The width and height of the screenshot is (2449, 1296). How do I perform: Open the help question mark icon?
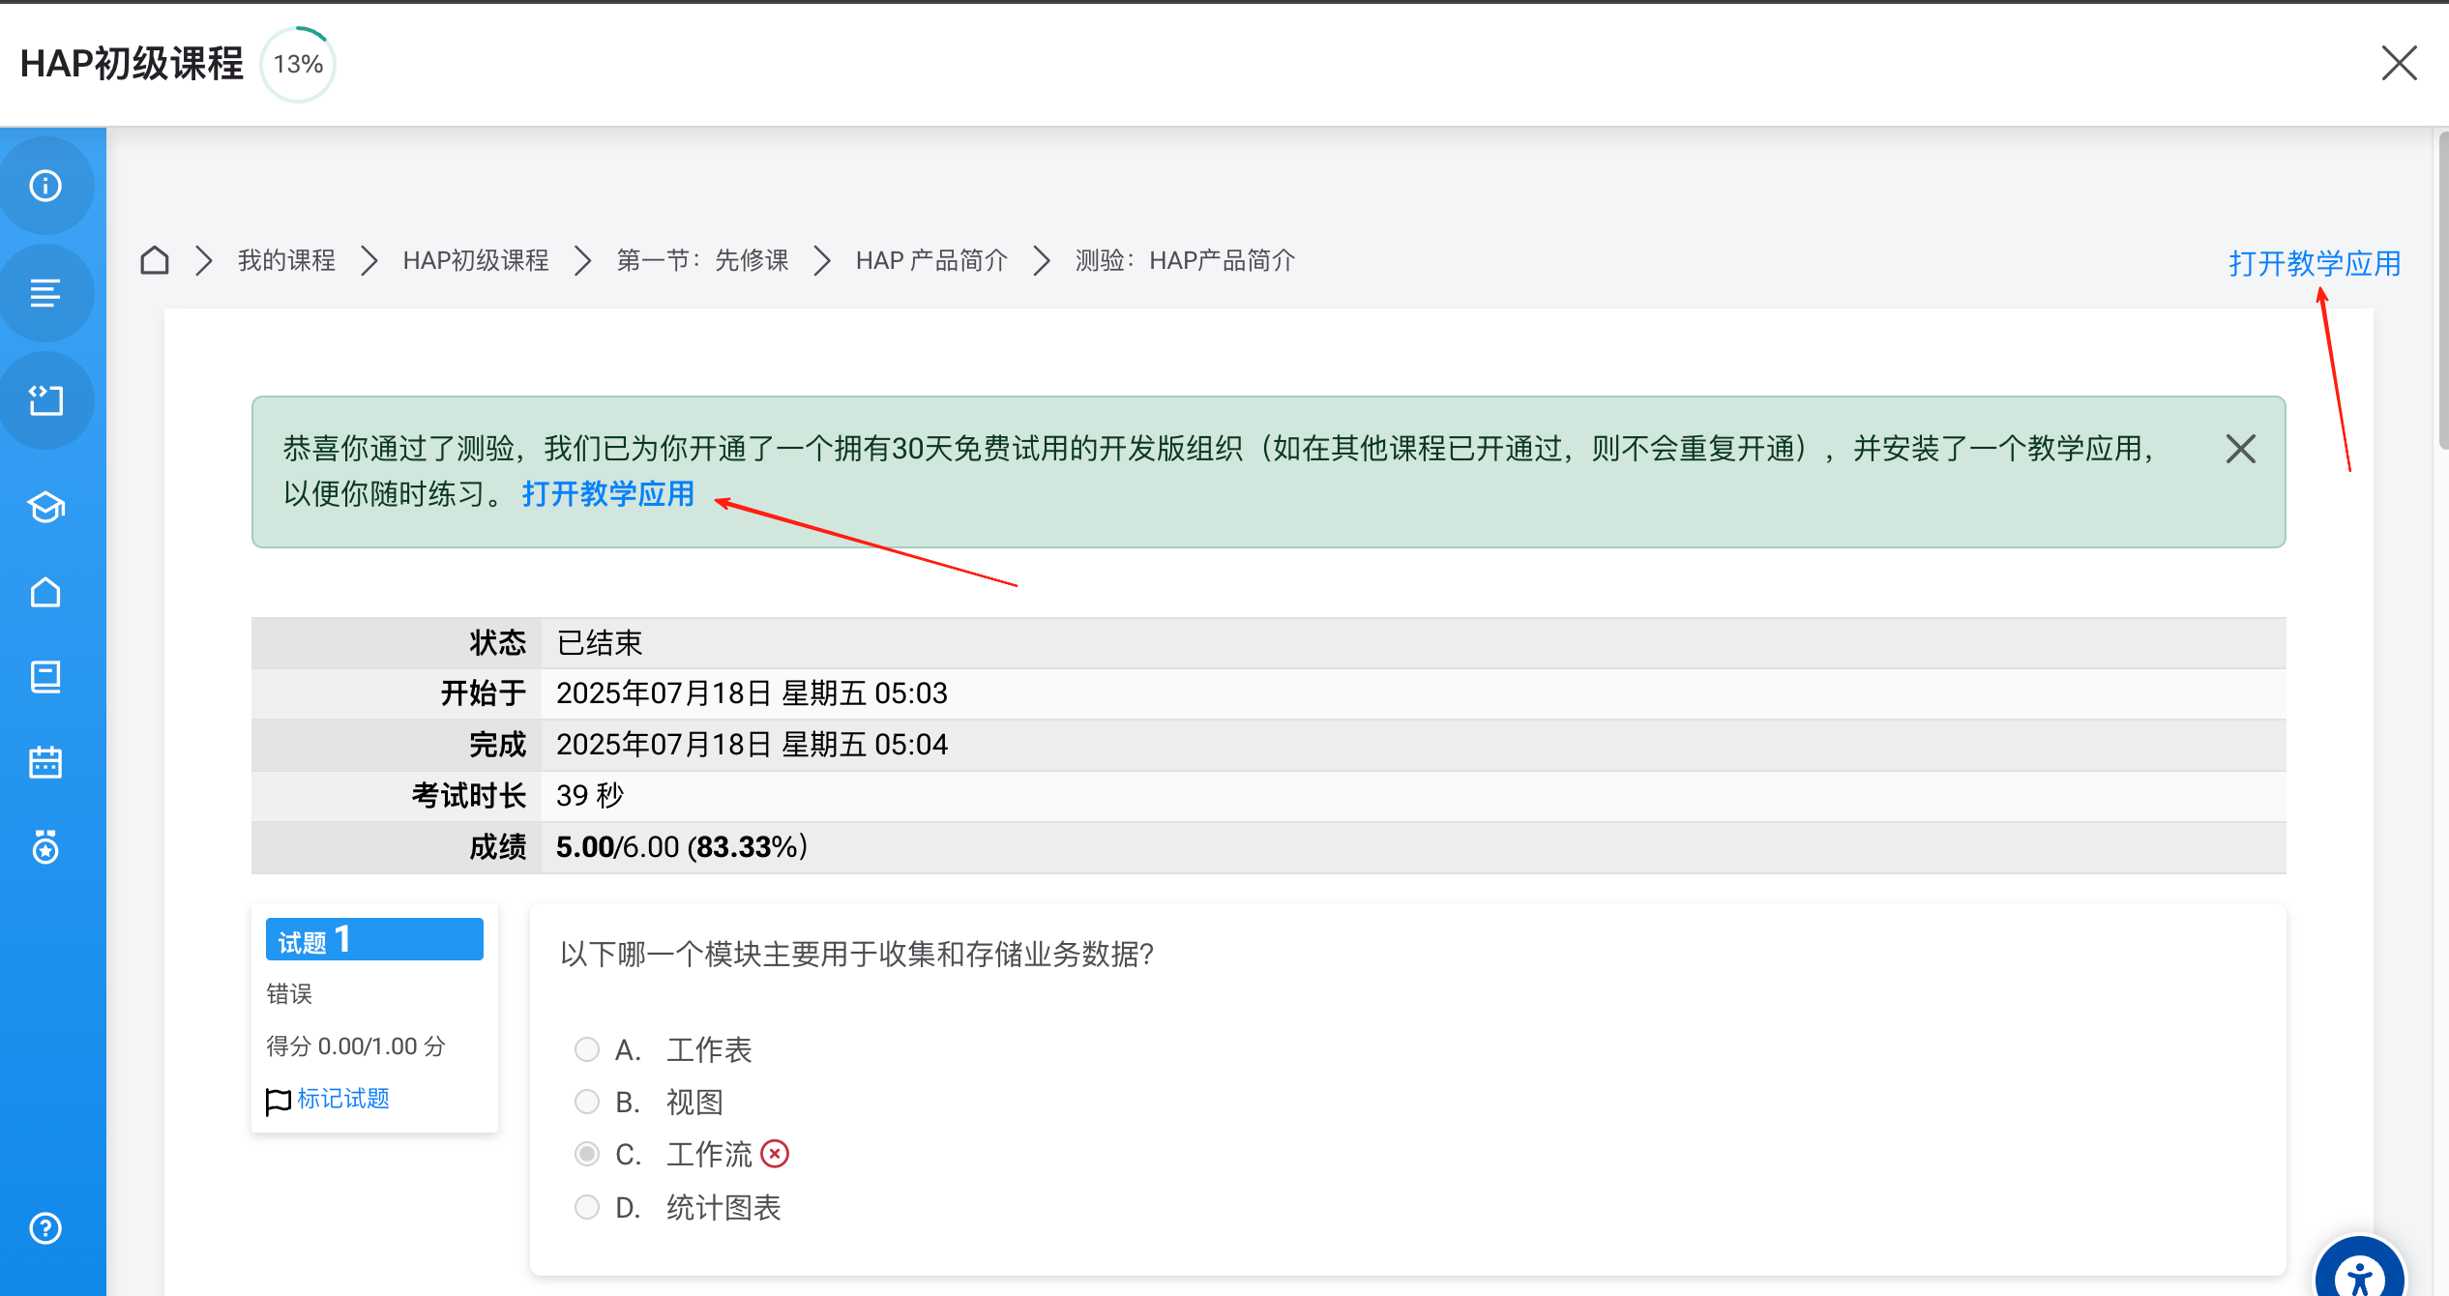click(x=45, y=1228)
